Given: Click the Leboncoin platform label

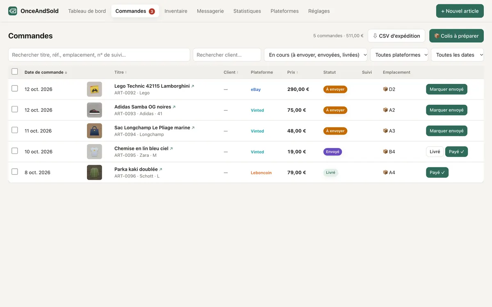Looking at the screenshot, I should 261,173.
